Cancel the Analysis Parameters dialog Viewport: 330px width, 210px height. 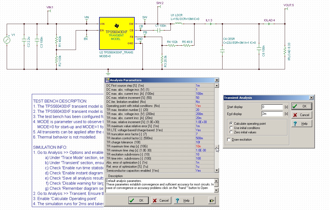click(x=161, y=200)
